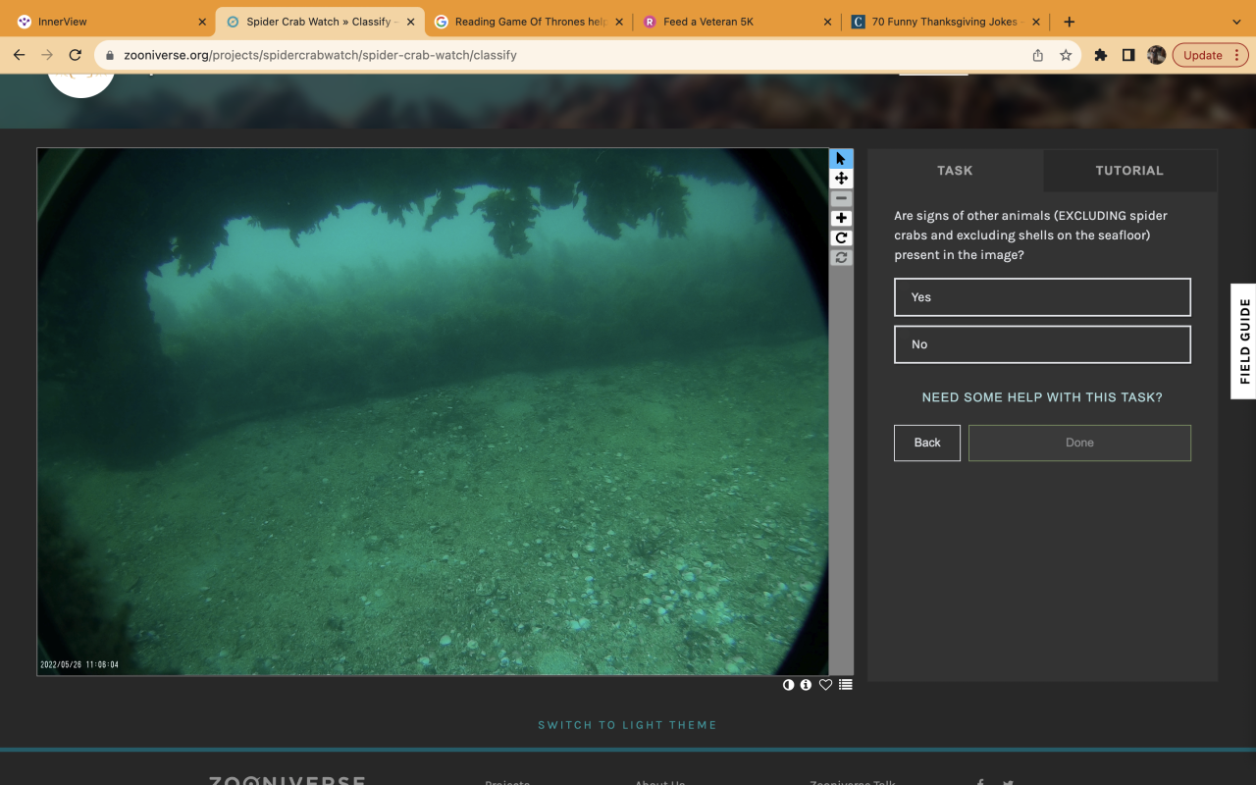Screen dimensions: 1256x785
Task: Switch to 70 Funny Thanksgiving Jokes tab
Action: tap(946, 22)
